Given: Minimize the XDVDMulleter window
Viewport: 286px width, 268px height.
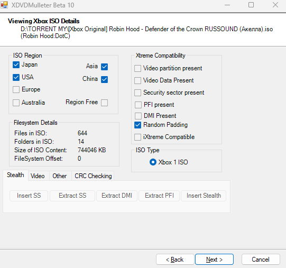Looking at the screenshot, I should click(227, 5).
